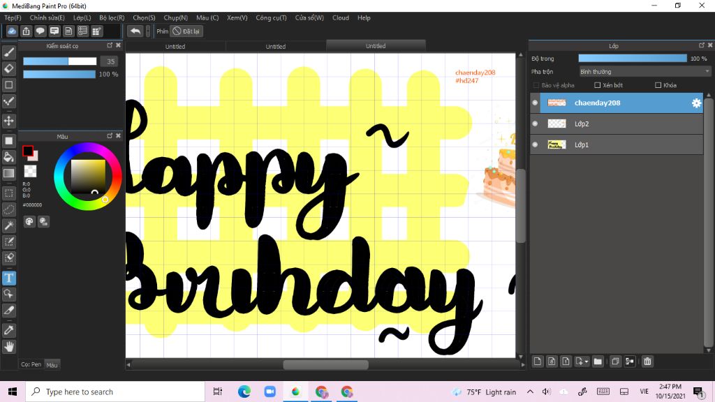This screenshot has height=402, width=715.
Task: Open the Lớp(L) menu
Action: click(x=82, y=17)
